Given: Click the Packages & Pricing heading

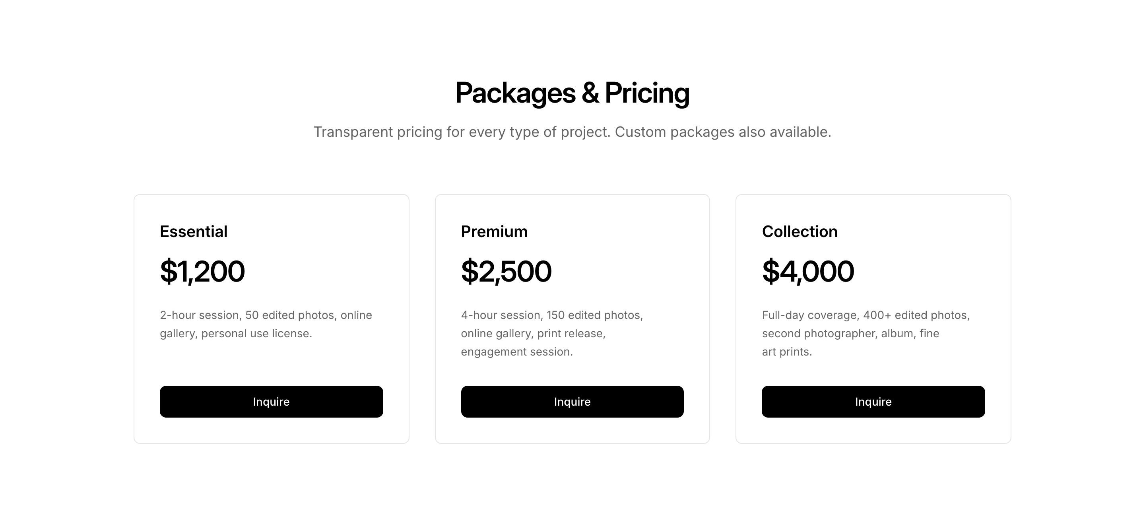Looking at the screenshot, I should coord(572,93).
